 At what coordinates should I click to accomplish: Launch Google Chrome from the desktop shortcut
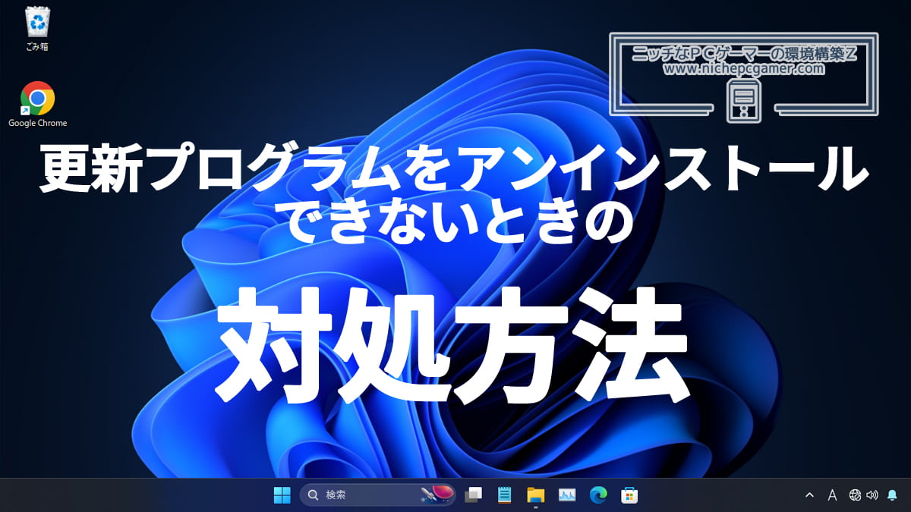coord(36,97)
